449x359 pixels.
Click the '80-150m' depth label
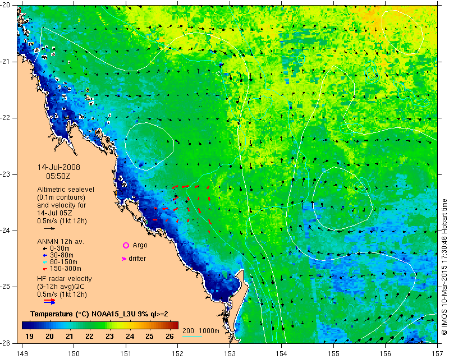pyautogui.click(x=63, y=261)
